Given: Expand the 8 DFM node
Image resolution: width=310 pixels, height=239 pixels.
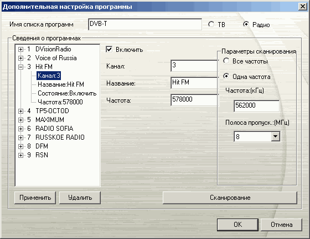Looking at the screenshot, I should [20, 146].
